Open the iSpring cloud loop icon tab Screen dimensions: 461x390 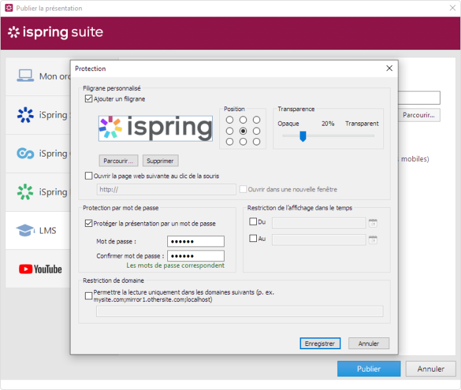pyautogui.click(x=25, y=153)
